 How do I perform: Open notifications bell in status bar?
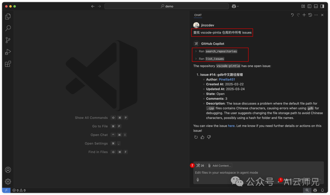322,190
